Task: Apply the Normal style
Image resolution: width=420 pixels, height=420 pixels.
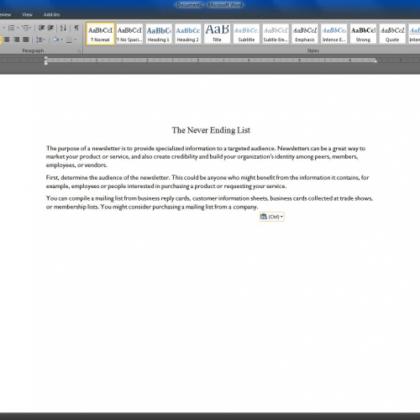Action: click(x=100, y=34)
